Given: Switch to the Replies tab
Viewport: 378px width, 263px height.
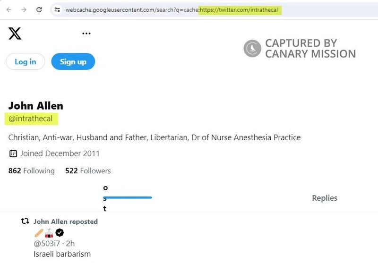Looking at the screenshot, I should pos(325,198).
